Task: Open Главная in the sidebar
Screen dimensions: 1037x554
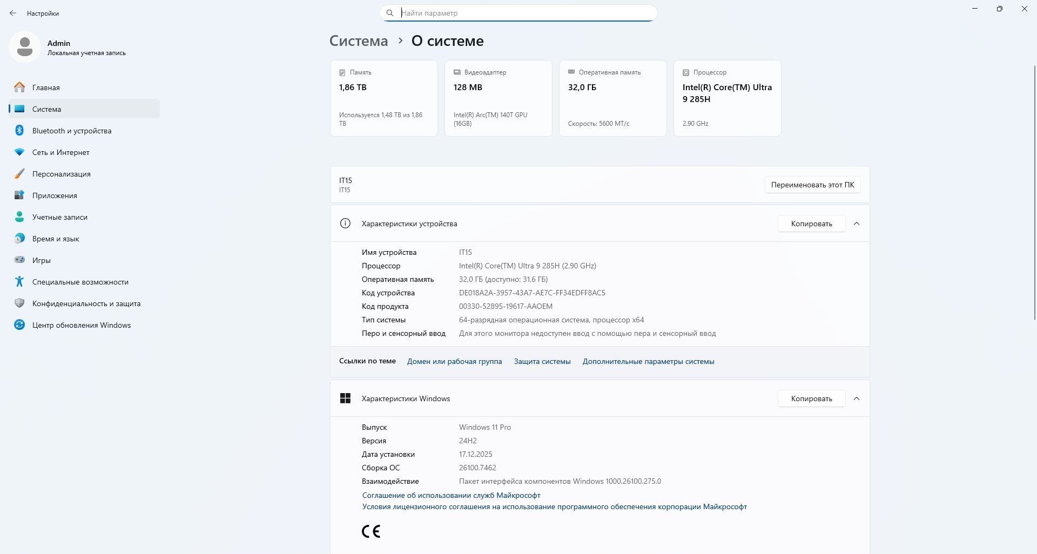Action: point(84,87)
